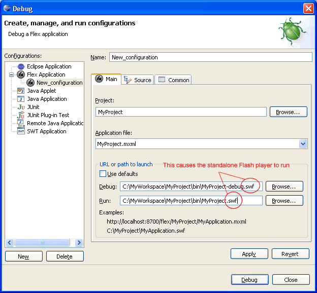Click the Project text field

[x=181, y=112]
